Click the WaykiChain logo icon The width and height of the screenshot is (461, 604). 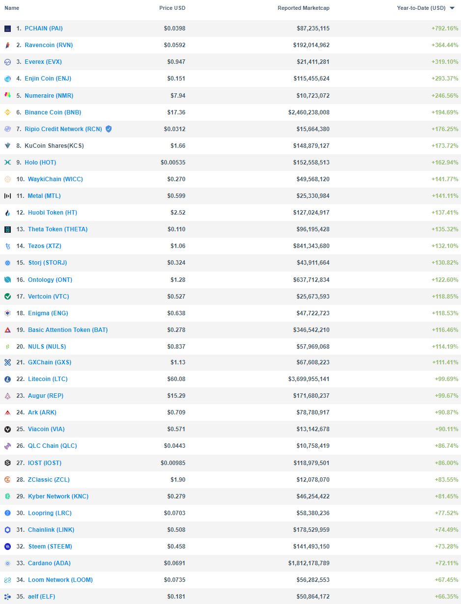pyautogui.click(x=7, y=179)
